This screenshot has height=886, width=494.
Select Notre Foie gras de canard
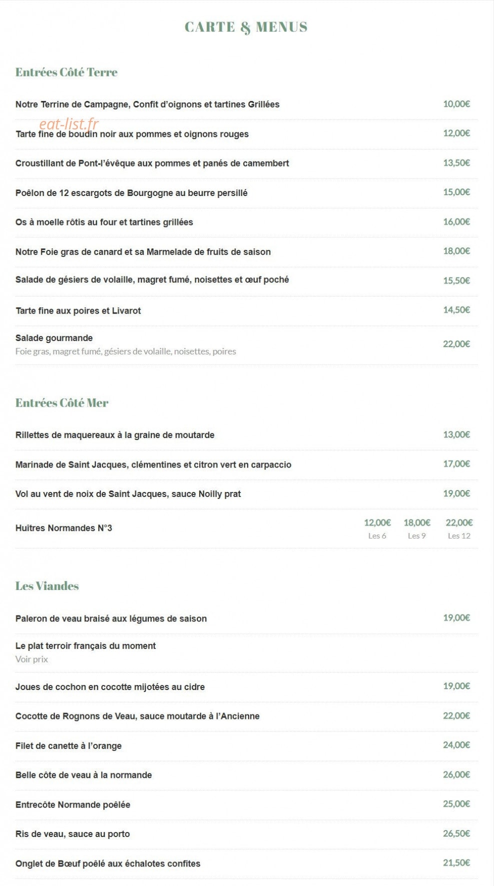pos(143,252)
